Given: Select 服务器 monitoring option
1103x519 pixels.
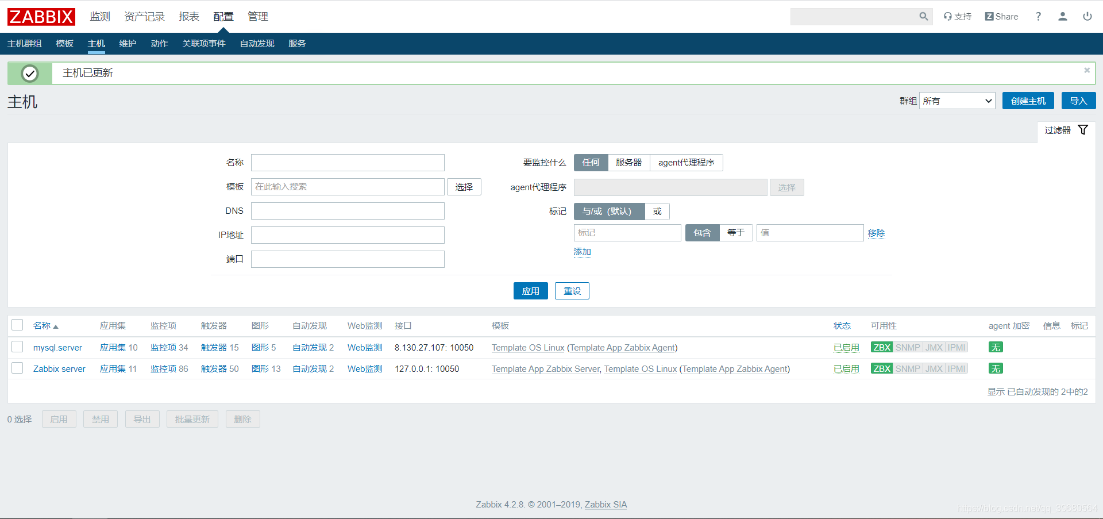Looking at the screenshot, I should (628, 163).
